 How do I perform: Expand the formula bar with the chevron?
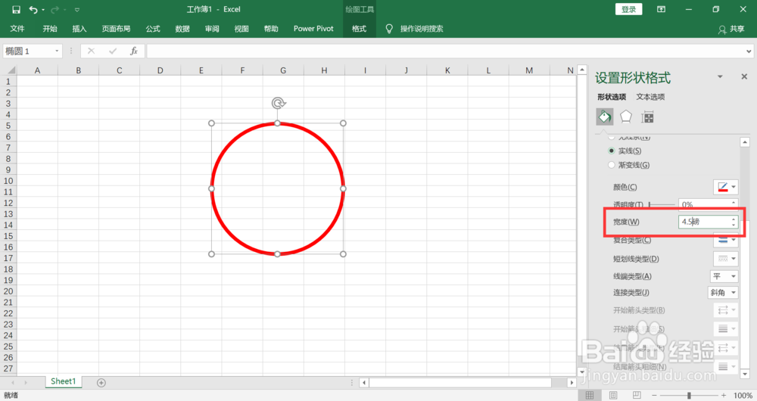point(749,51)
